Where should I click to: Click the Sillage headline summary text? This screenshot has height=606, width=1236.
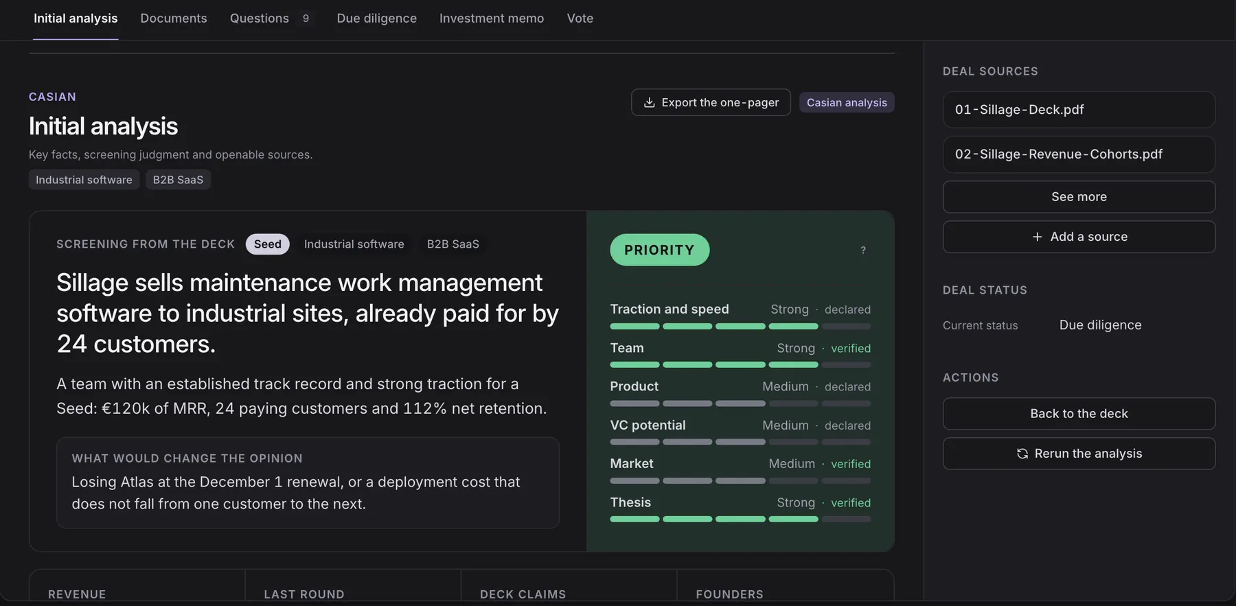pos(308,314)
